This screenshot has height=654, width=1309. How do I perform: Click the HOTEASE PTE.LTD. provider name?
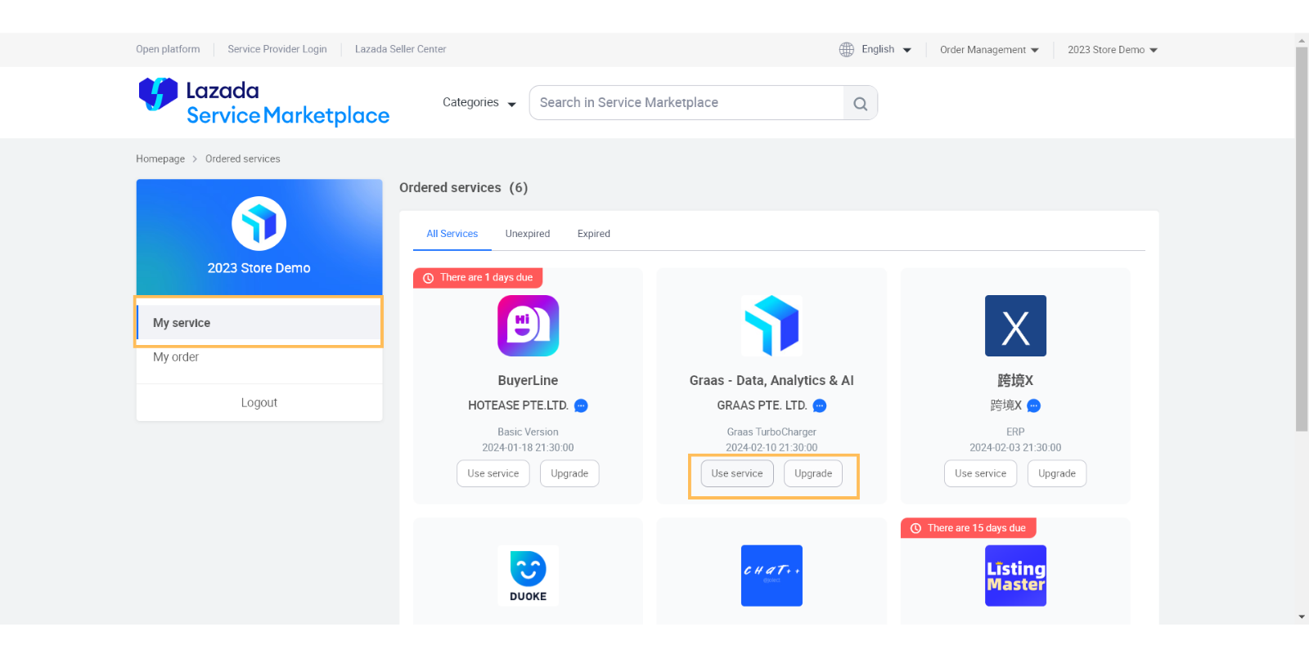point(518,405)
